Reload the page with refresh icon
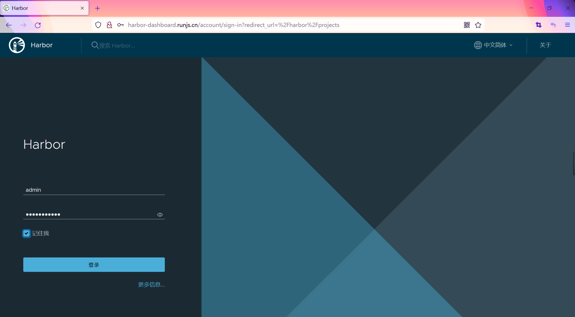575x317 pixels. tap(38, 25)
